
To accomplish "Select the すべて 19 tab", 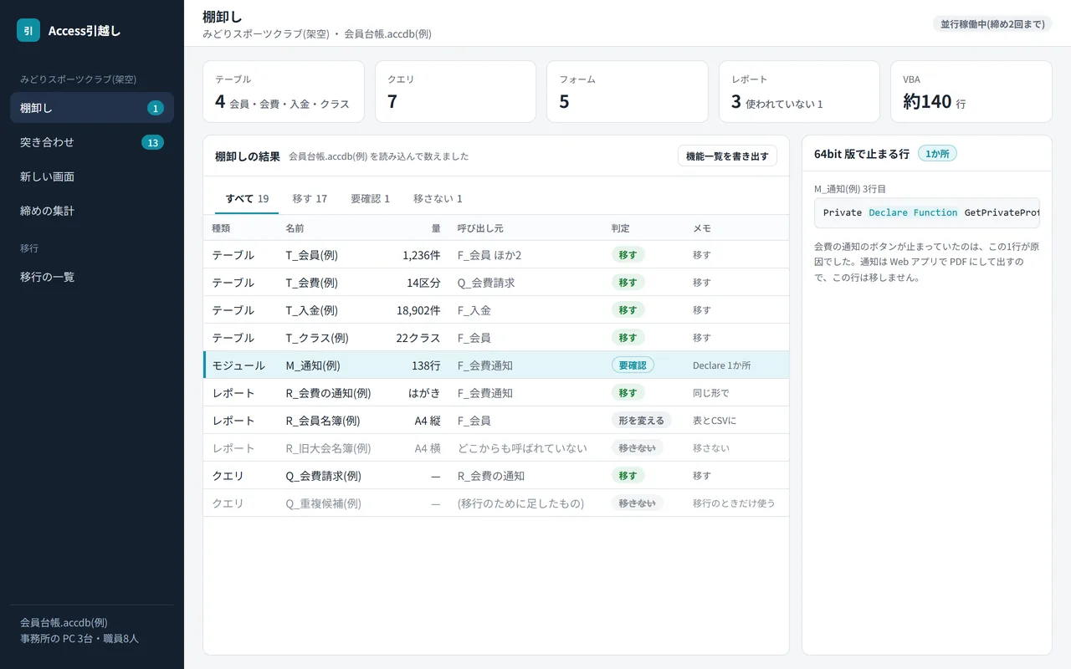I will (x=247, y=198).
